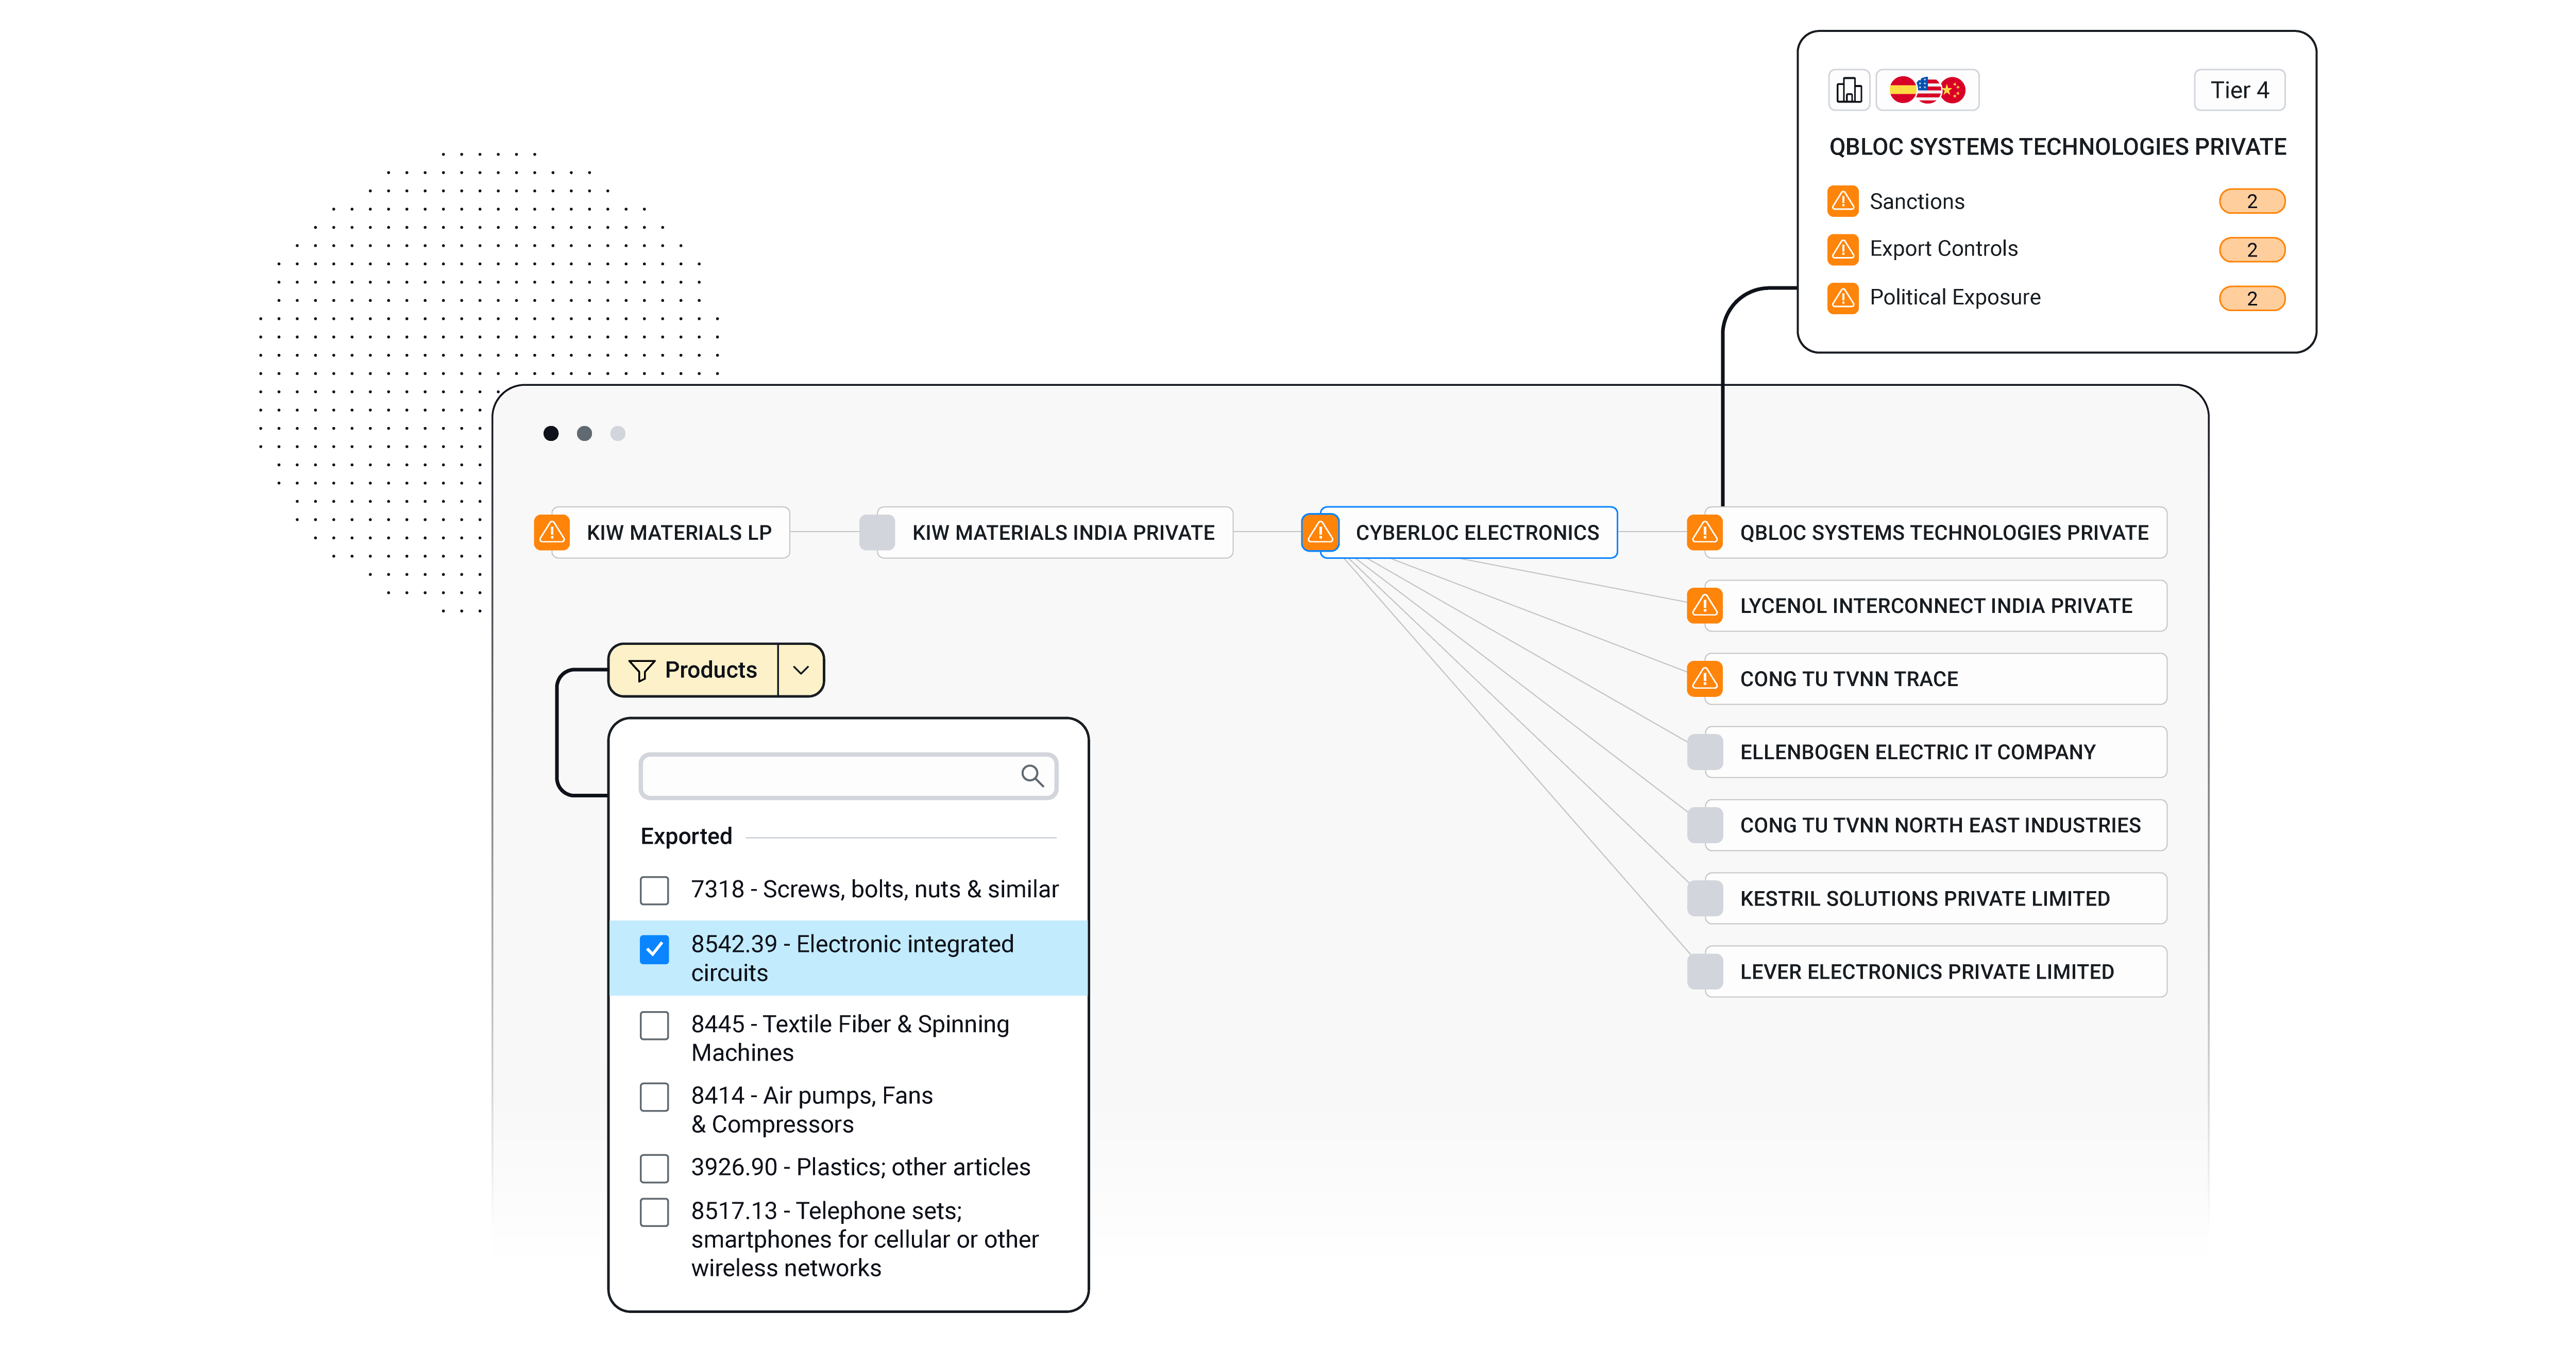Click the Tier 4 badge in the card
The image size is (2576, 1348).
[2239, 90]
